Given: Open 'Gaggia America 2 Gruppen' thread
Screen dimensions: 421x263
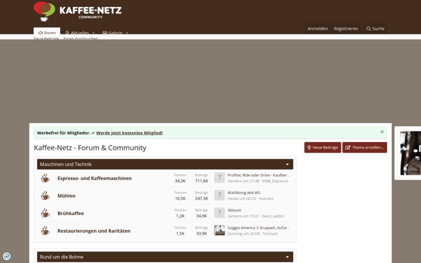Looking at the screenshot, I should click(x=259, y=227).
